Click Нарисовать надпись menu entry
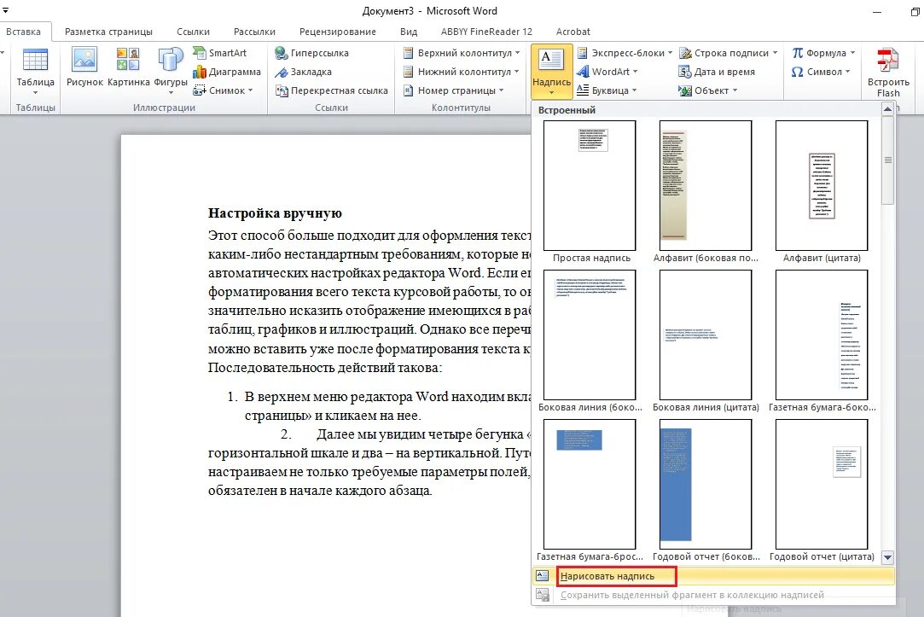The width and height of the screenshot is (924, 617). tap(713, 576)
